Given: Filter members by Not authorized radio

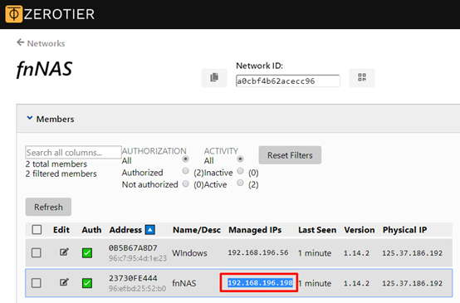Looking at the screenshot, I should pos(185,183).
